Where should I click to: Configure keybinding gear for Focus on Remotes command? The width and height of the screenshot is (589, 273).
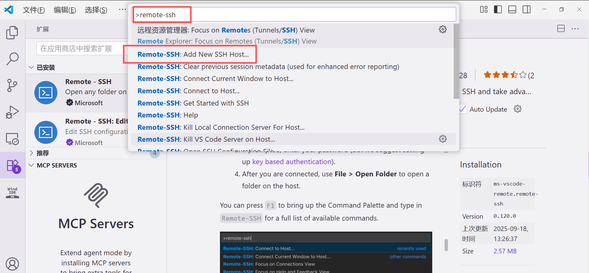(x=443, y=29)
